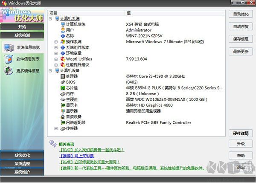Image resolution: width=256 pixels, height=183 pixels.
Task: Open the 系统维护 sidebar section
Action: coord(22,172)
